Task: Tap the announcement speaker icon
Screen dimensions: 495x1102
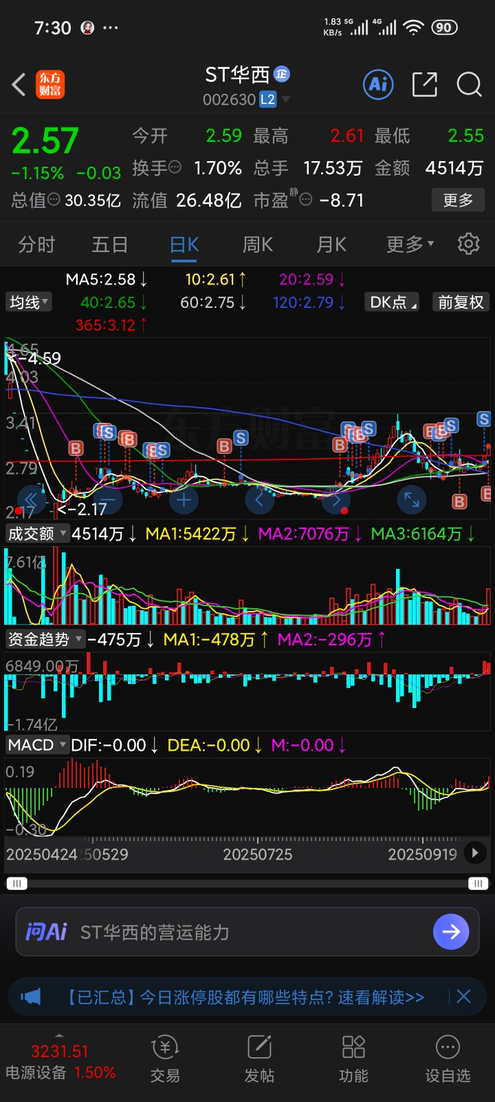Action: pyautogui.click(x=31, y=997)
